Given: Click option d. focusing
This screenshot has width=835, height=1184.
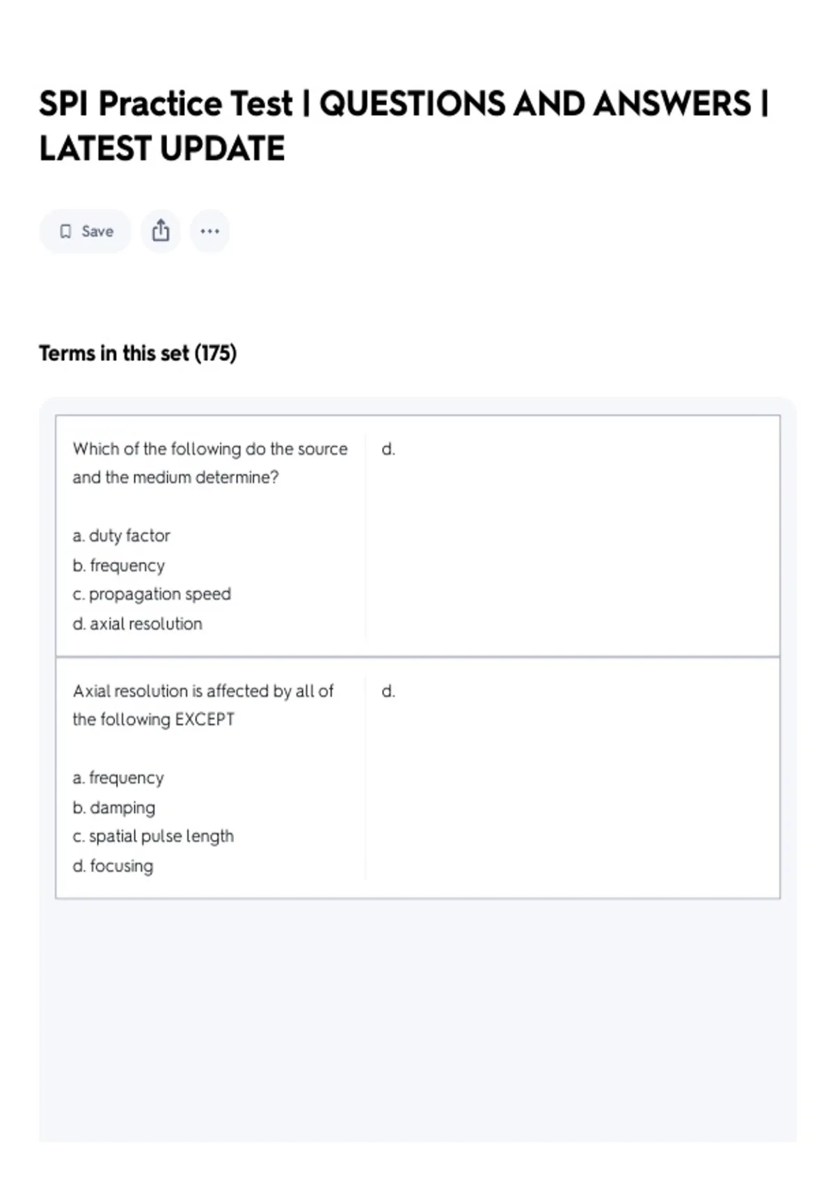Looking at the screenshot, I should click(113, 866).
